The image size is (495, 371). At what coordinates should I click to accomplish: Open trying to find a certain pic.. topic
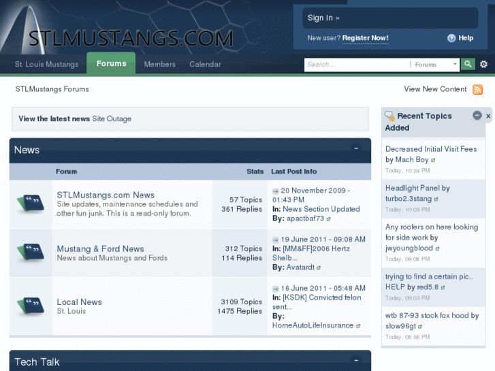[x=429, y=282]
